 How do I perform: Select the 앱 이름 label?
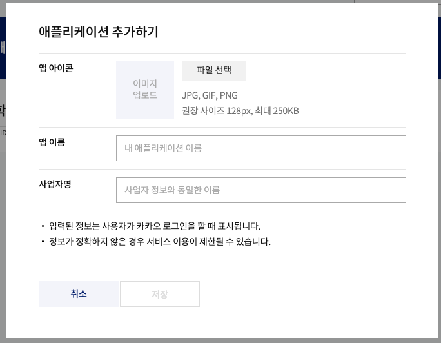[52, 142]
